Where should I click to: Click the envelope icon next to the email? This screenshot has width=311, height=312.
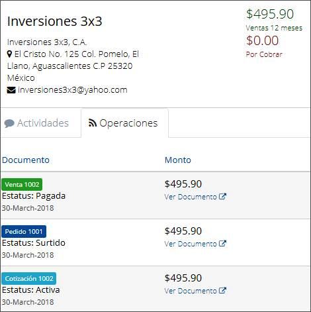(11, 90)
